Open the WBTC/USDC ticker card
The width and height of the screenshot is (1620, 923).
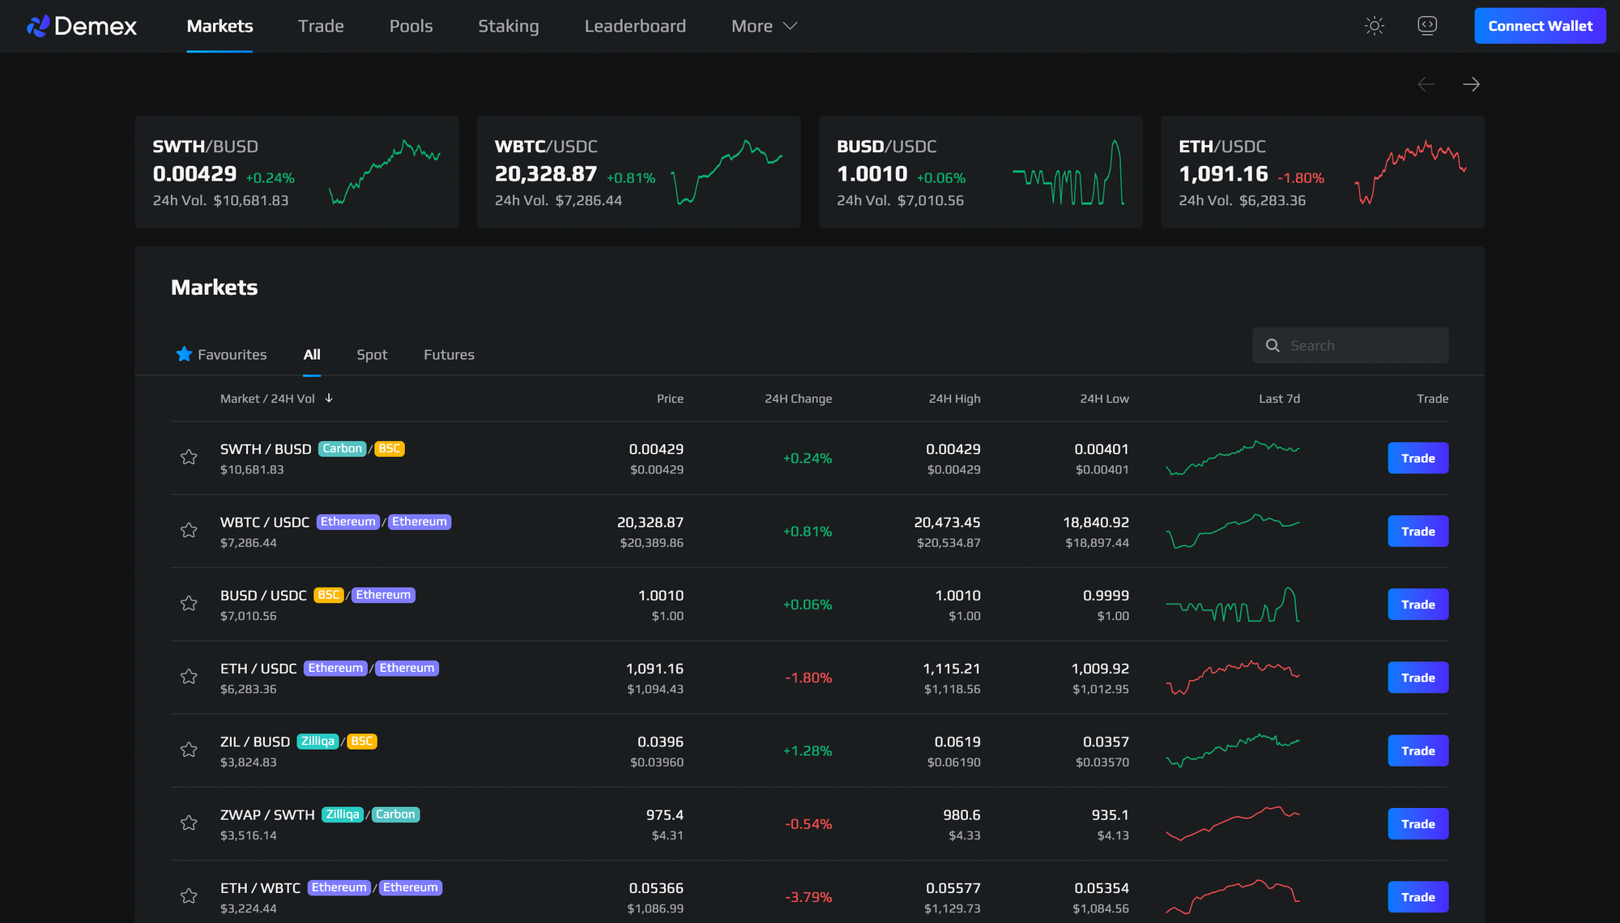(638, 172)
